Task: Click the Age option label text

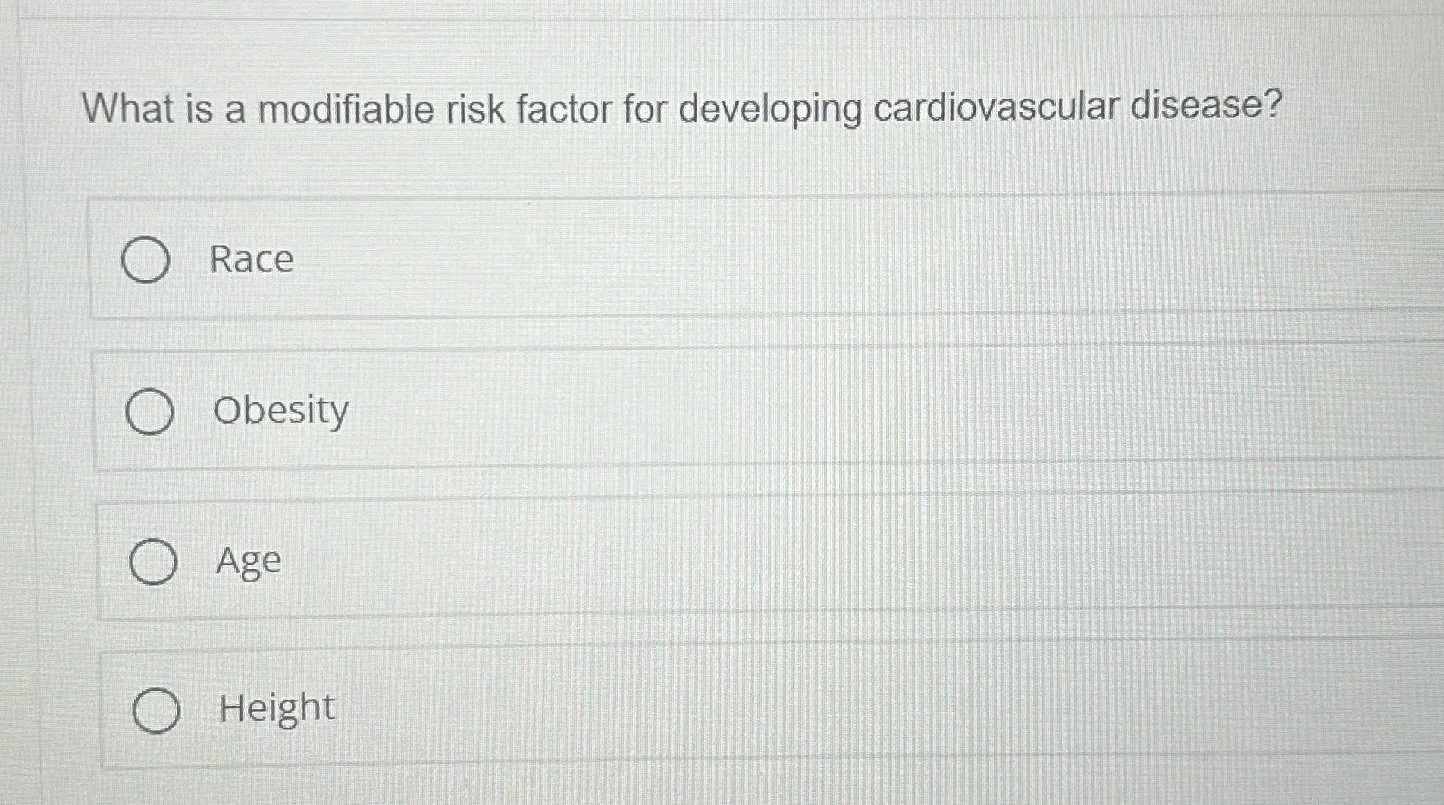Action: pyautogui.click(x=248, y=561)
